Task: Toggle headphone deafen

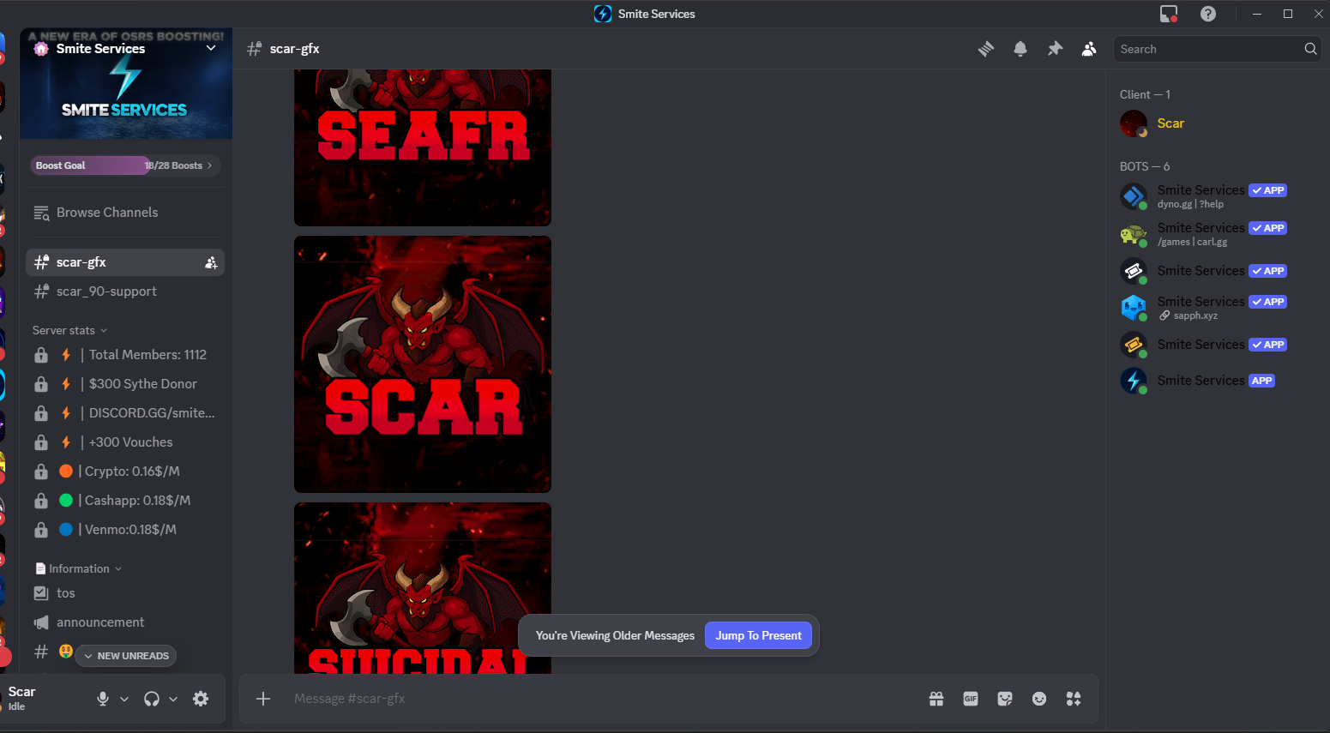Action: pyautogui.click(x=152, y=699)
